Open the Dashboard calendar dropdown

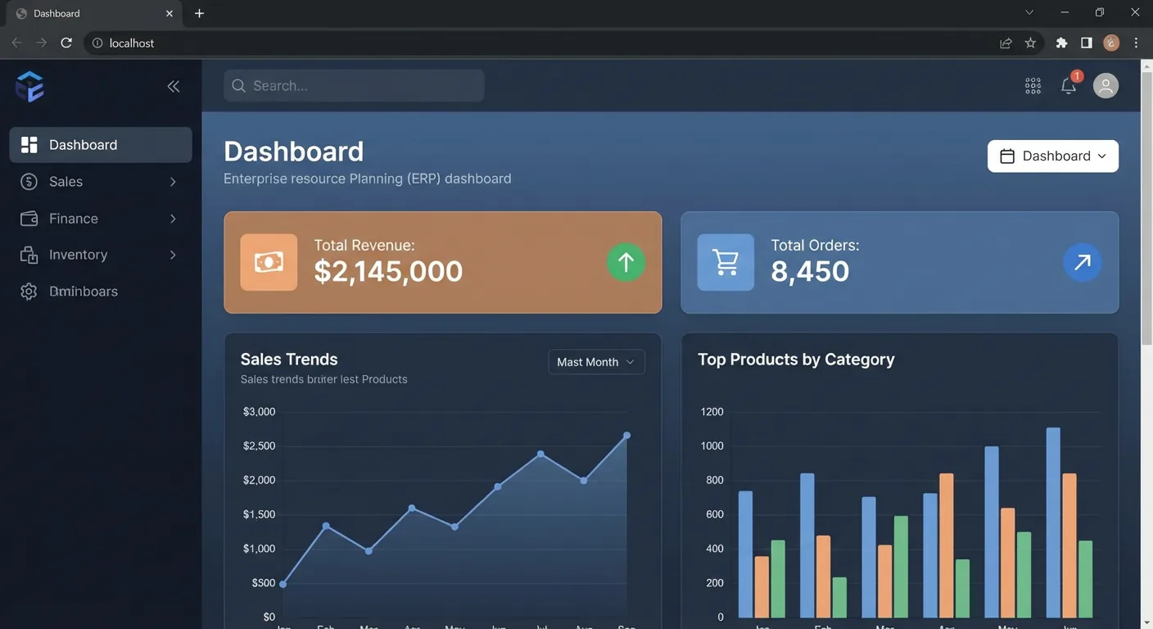(x=1053, y=156)
